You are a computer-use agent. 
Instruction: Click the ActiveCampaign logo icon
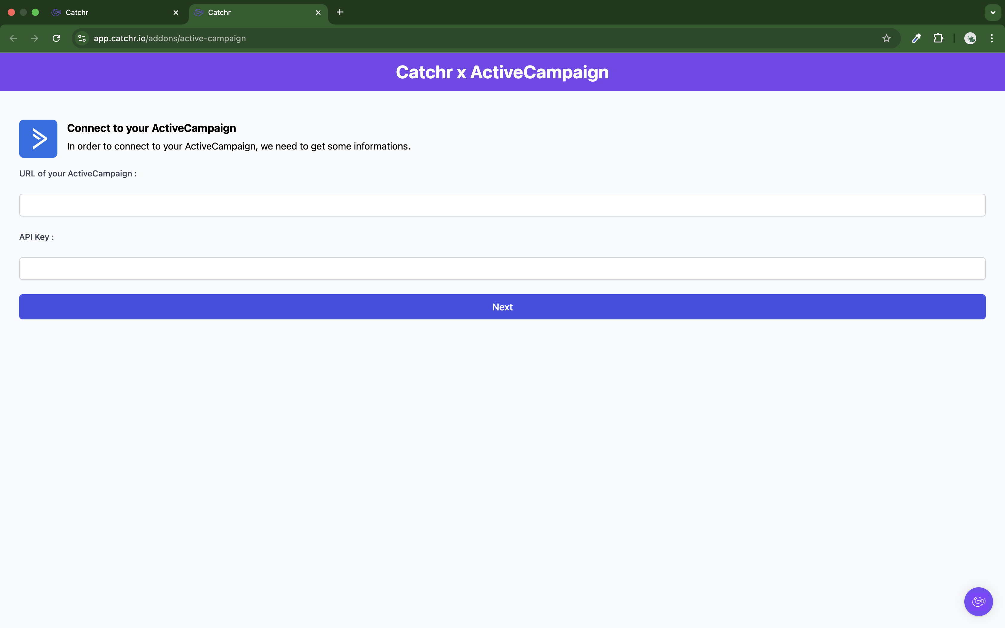(38, 139)
